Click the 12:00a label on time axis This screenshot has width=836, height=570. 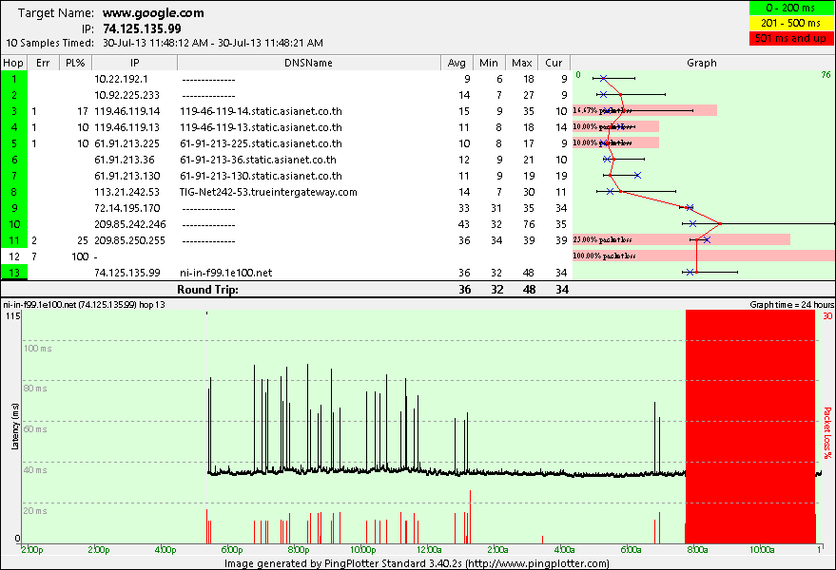pos(429,550)
